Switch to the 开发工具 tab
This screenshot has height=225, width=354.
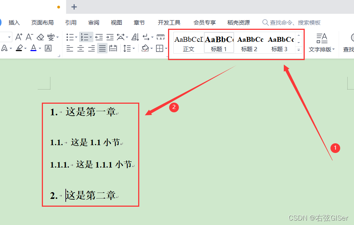(x=169, y=22)
